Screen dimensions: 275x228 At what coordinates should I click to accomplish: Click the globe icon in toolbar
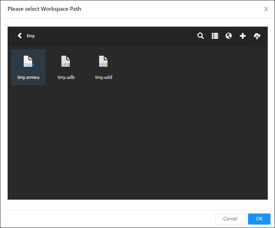click(229, 36)
